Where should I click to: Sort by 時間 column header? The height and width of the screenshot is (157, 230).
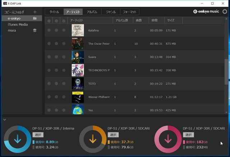157,20
